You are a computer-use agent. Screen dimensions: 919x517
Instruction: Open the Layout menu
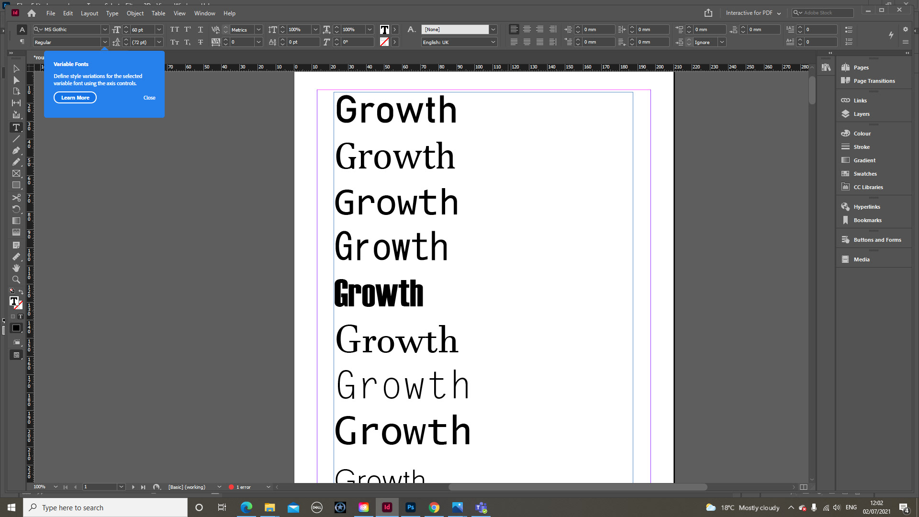[90, 13]
